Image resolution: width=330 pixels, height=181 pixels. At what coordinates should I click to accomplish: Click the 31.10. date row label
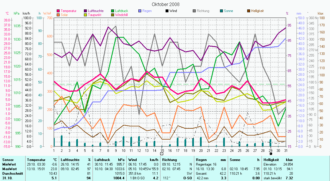point(7,178)
